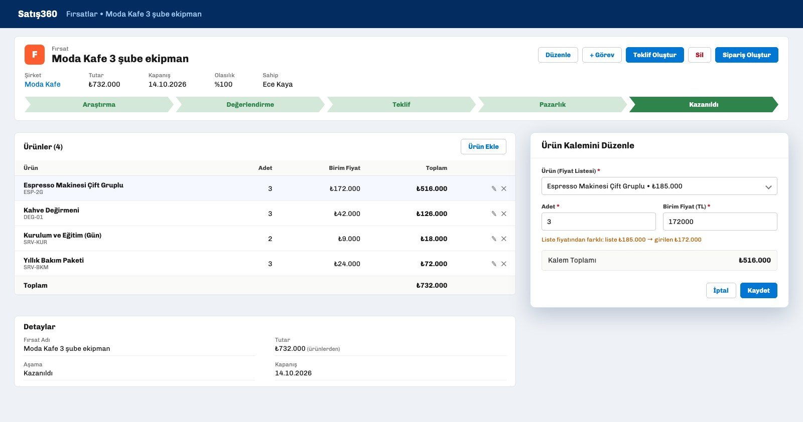
Task: Focus the Adet quantity field
Action: pyautogui.click(x=598, y=222)
